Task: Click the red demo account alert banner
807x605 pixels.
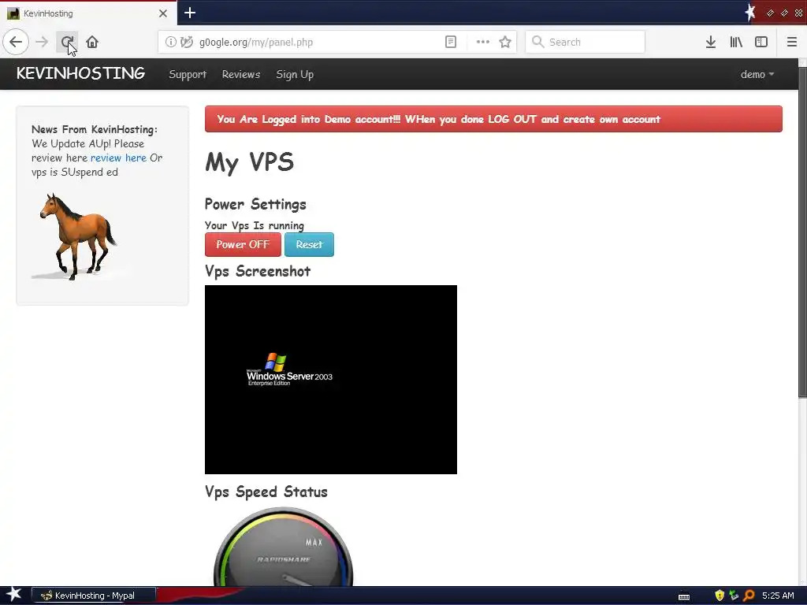Action: point(493,119)
